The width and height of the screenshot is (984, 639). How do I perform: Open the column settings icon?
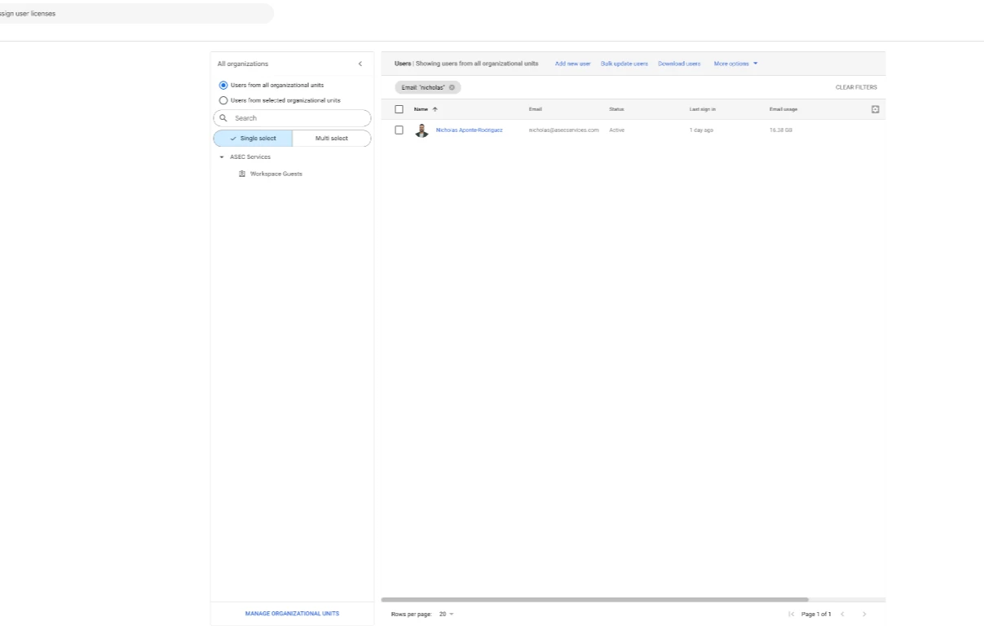pyautogui.click(x=875, y=109)
